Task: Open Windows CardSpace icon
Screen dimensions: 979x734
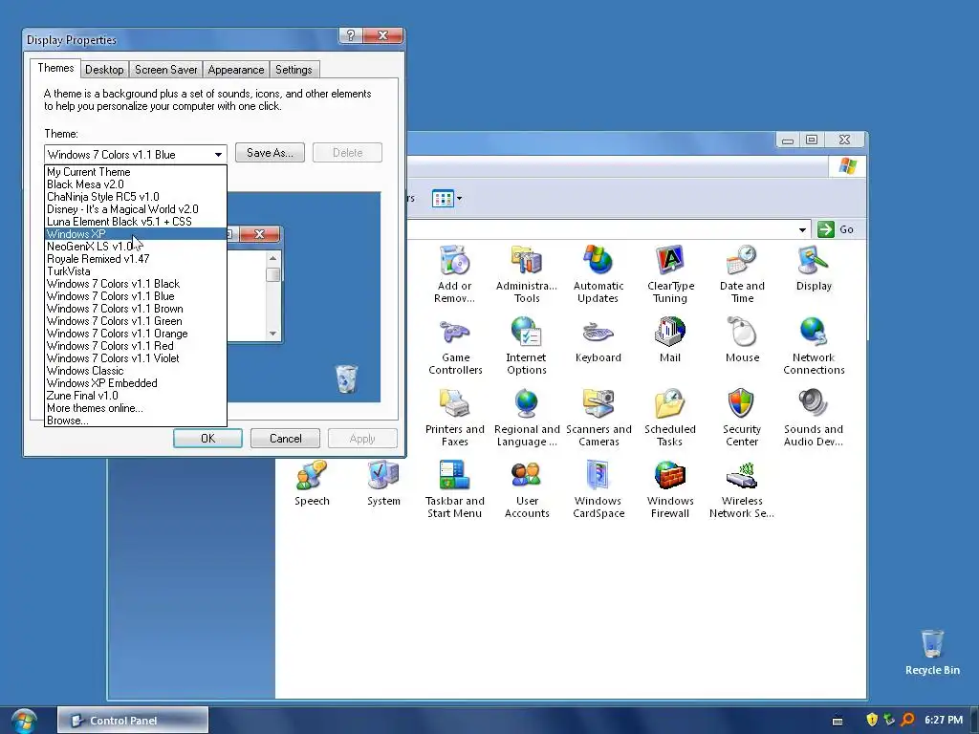Action: [x=598, y=489]
